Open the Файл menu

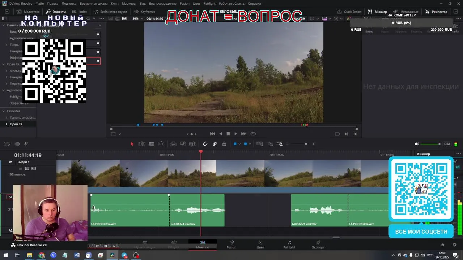(40, 4)
